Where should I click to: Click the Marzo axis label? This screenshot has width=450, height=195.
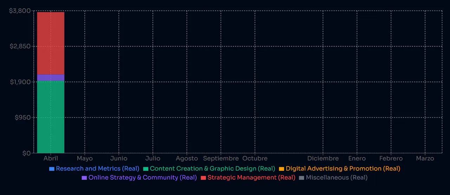pos(425,158)
